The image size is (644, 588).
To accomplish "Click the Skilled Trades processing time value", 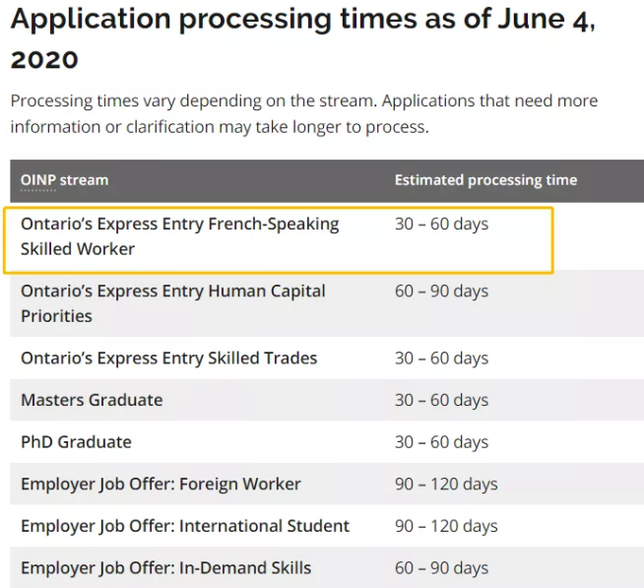I will (x=441, y=359).
